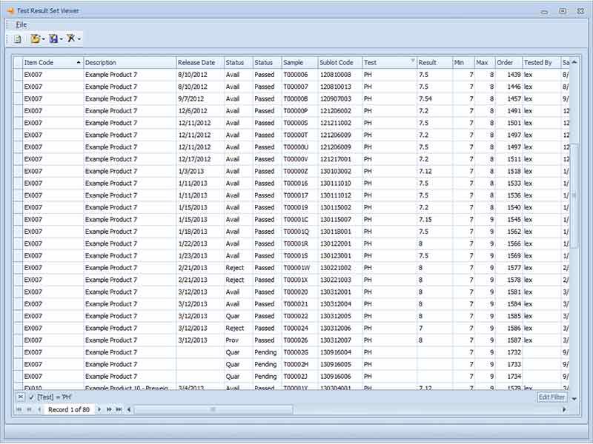Click the Max column header
Screen dimensions: 593x444
(485, 63)
